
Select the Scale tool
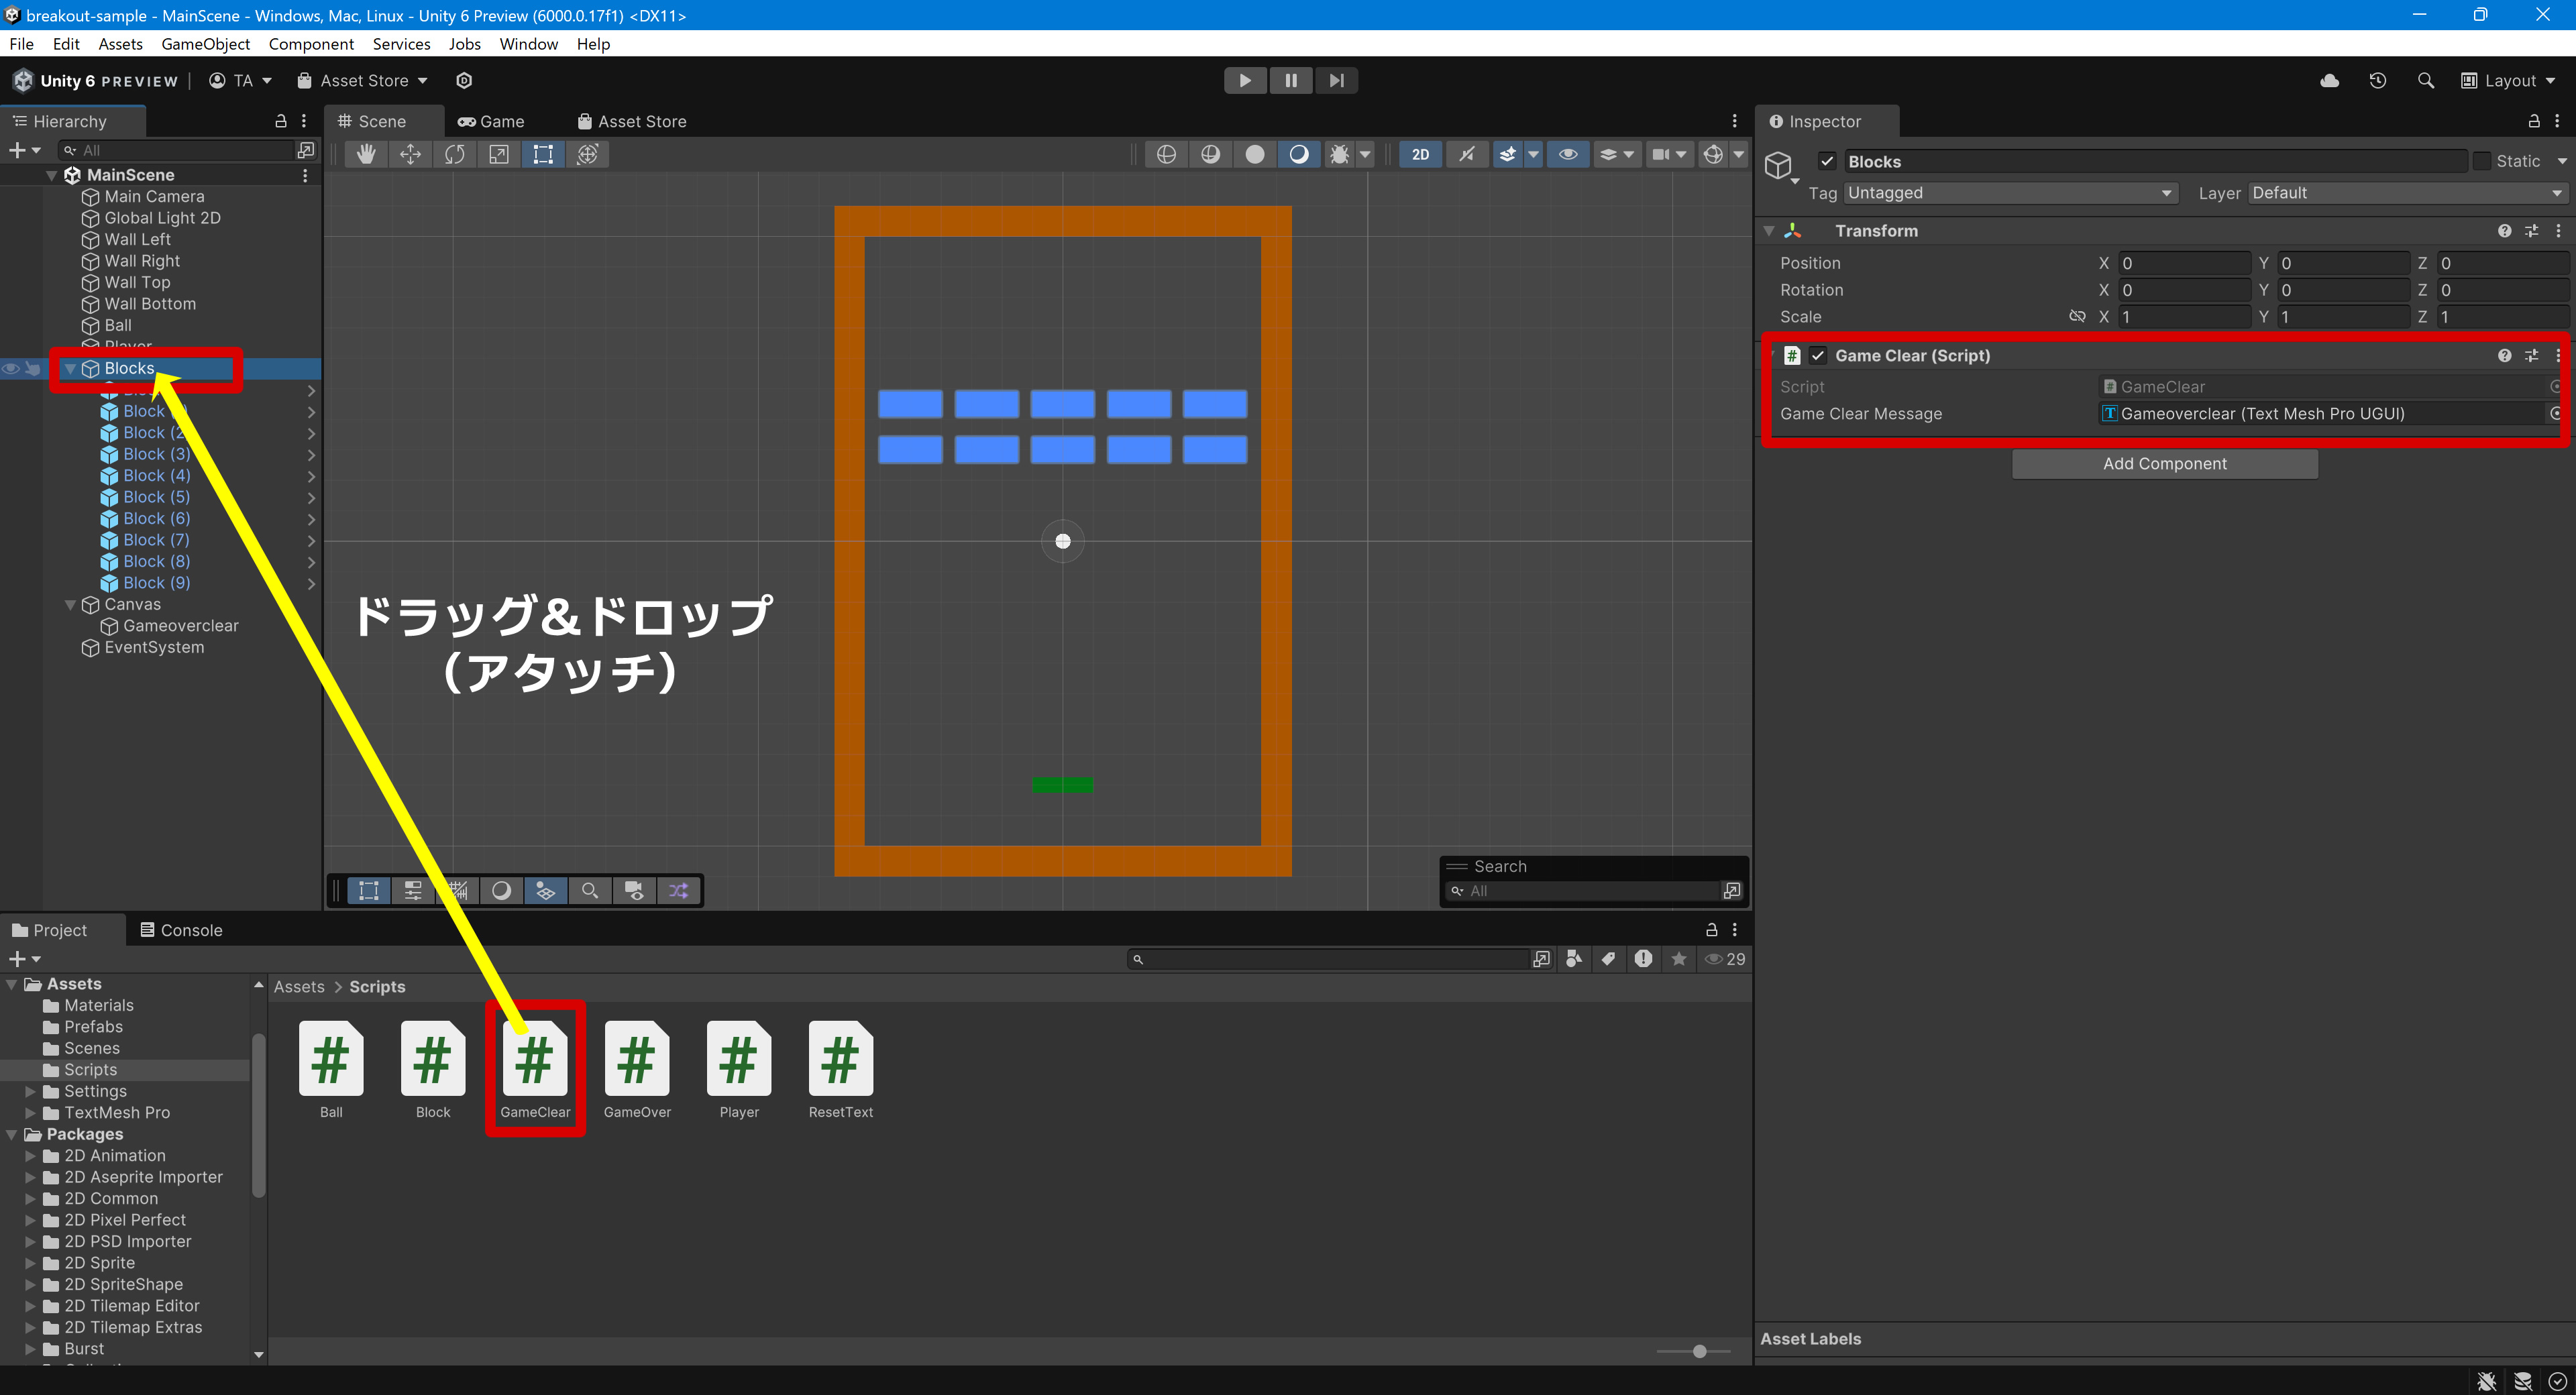498,154
